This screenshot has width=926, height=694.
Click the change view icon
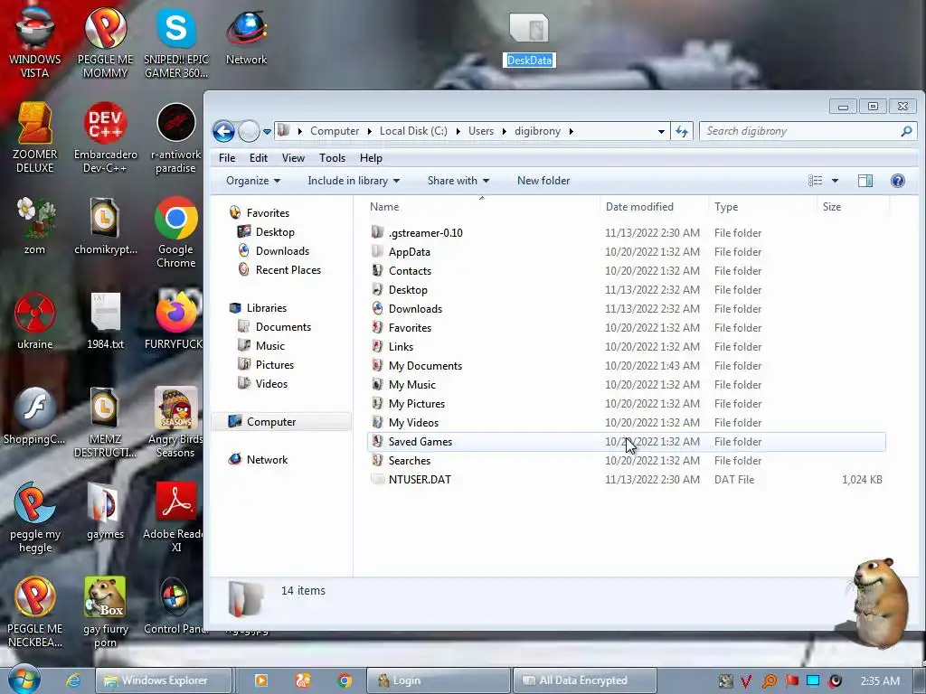tap(815, 181)
